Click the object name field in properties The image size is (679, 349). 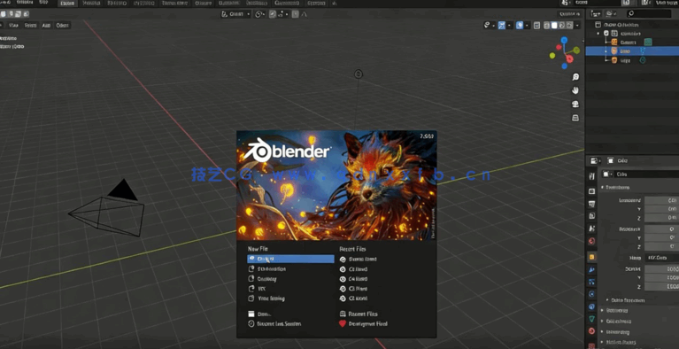(x=647, y=174)
